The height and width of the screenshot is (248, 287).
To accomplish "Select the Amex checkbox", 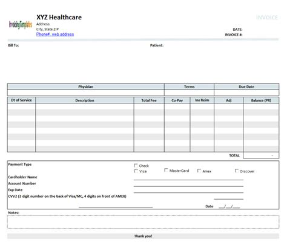I will 199,171.
